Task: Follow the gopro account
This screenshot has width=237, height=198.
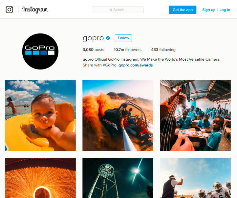Action: coord(123,38)
